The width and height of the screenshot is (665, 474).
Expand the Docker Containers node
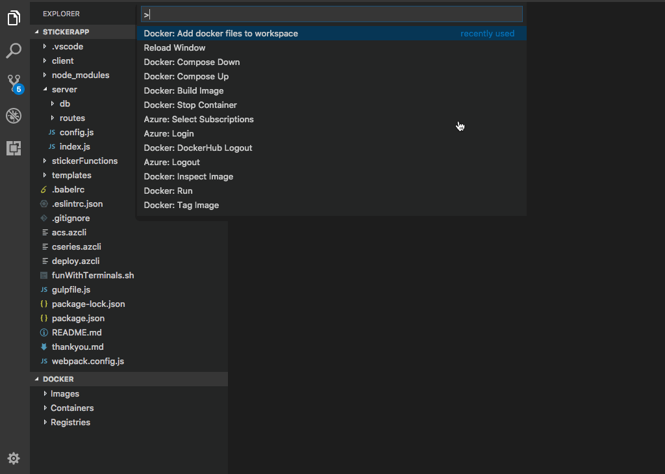click(45, 408)
